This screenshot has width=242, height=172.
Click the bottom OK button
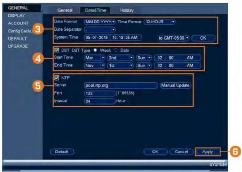(x=155, y=152)
